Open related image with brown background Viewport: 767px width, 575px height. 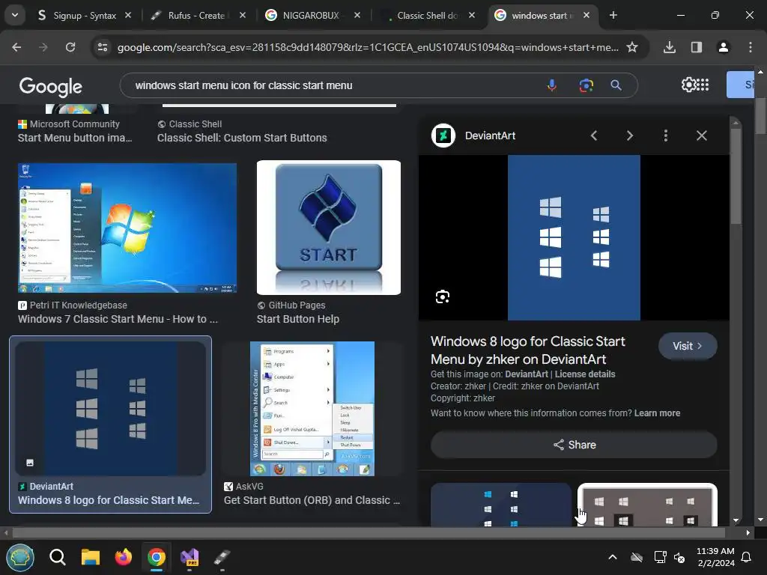(x=647, y=505)
